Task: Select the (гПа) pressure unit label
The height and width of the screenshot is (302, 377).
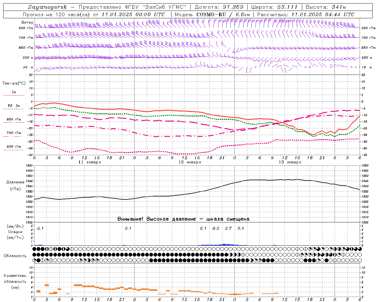Action: coord(15,189)
